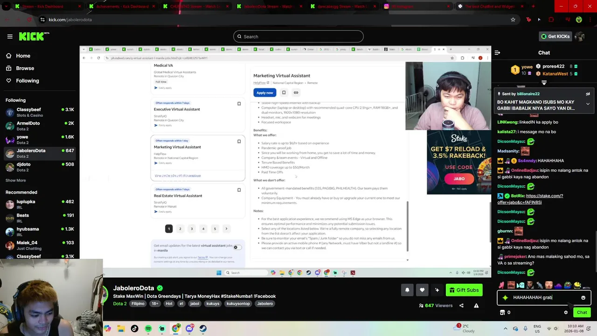Report the stream with the warning icon
The width and height of the screenshot is (597, 336).
pyautogui.click(x=476, y=306)
